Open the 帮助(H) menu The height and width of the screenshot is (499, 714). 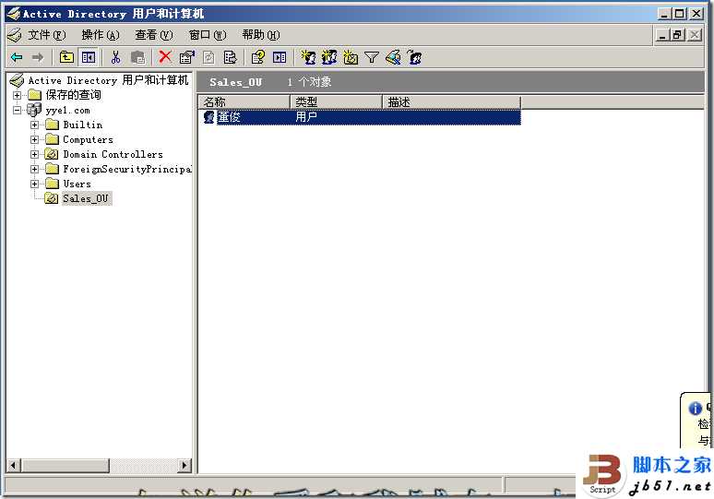[261, 35]
